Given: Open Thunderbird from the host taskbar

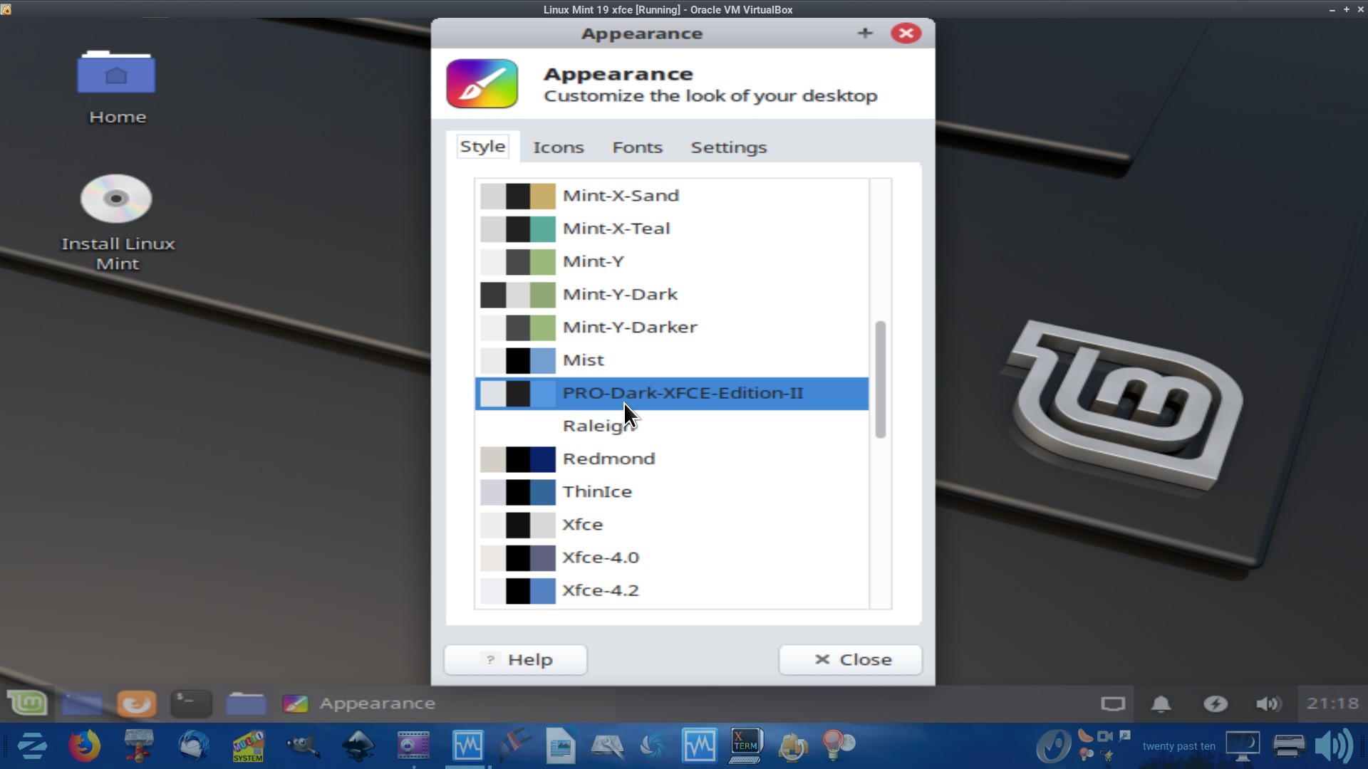Looking at the screenshot, I should (x=193, y=746).
